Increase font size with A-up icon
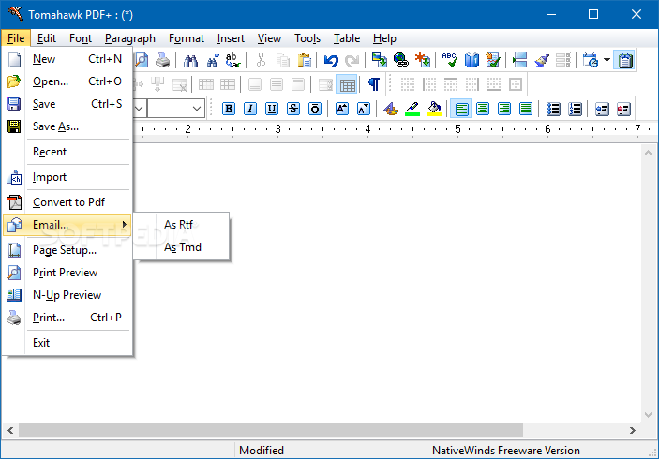 (342, 110)
